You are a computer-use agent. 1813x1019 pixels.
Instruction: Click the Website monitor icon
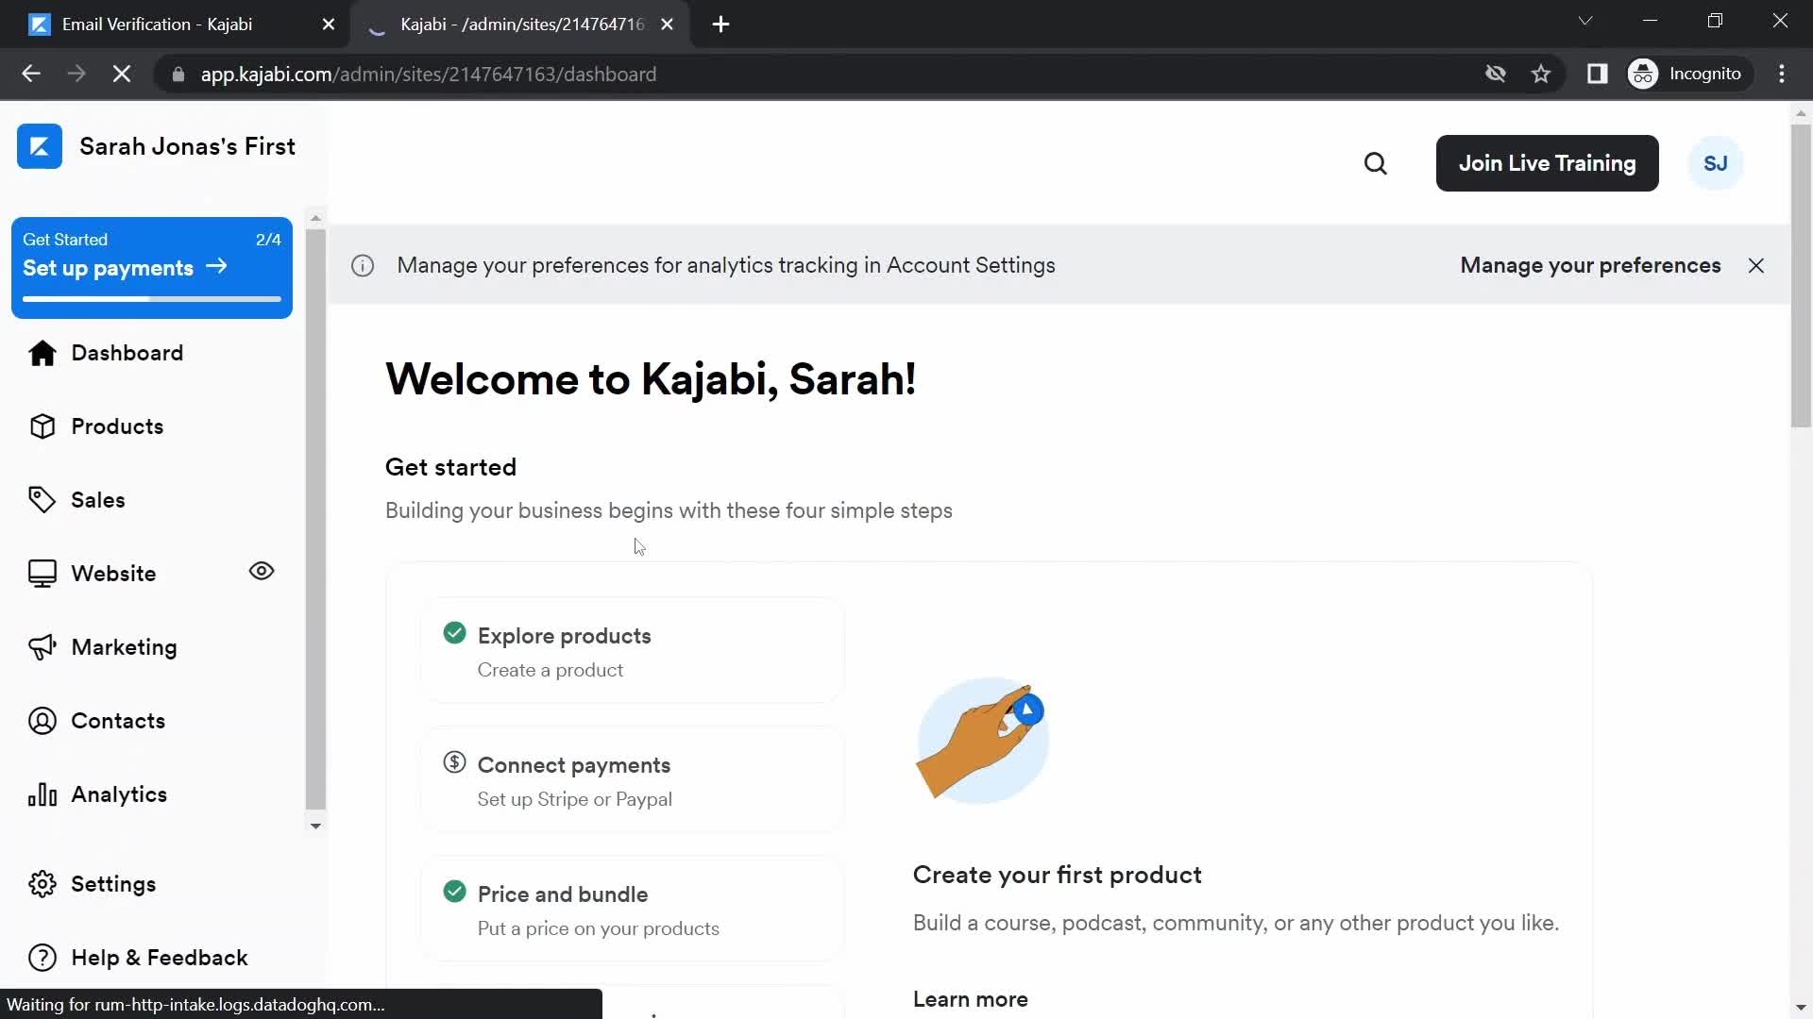pos(42,574)
